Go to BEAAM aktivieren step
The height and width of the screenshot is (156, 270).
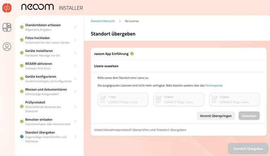tap(48, 66)
